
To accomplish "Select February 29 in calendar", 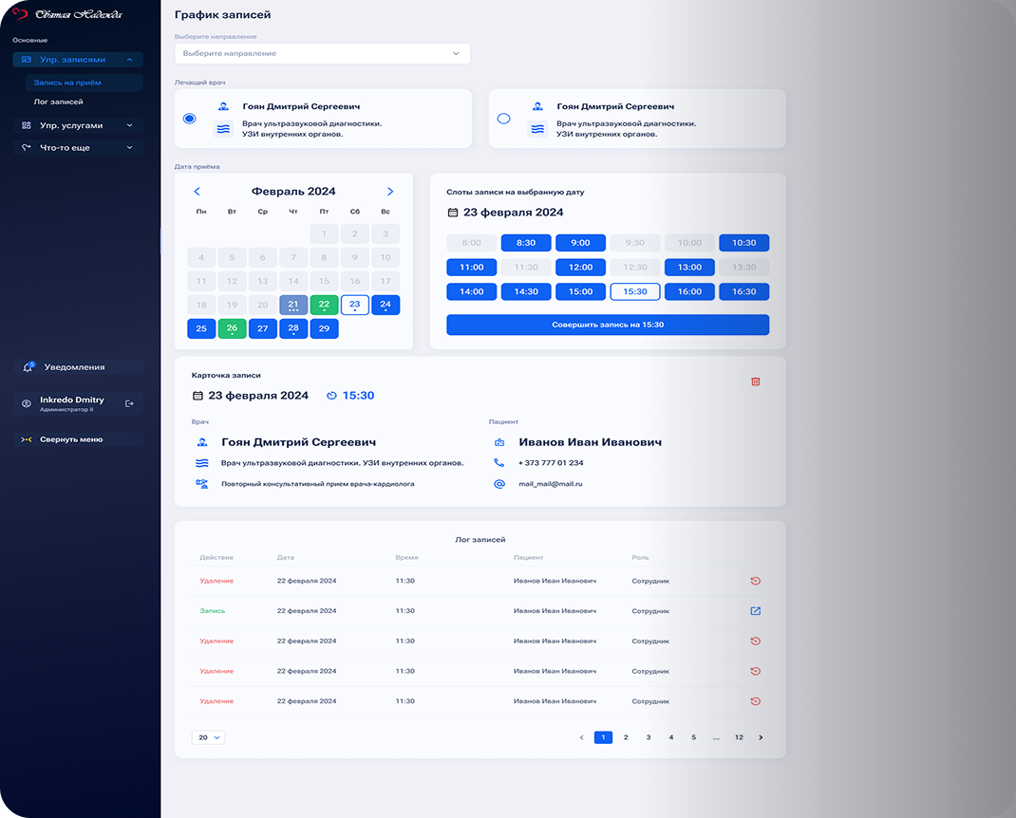I will click(x=324, y=329).
